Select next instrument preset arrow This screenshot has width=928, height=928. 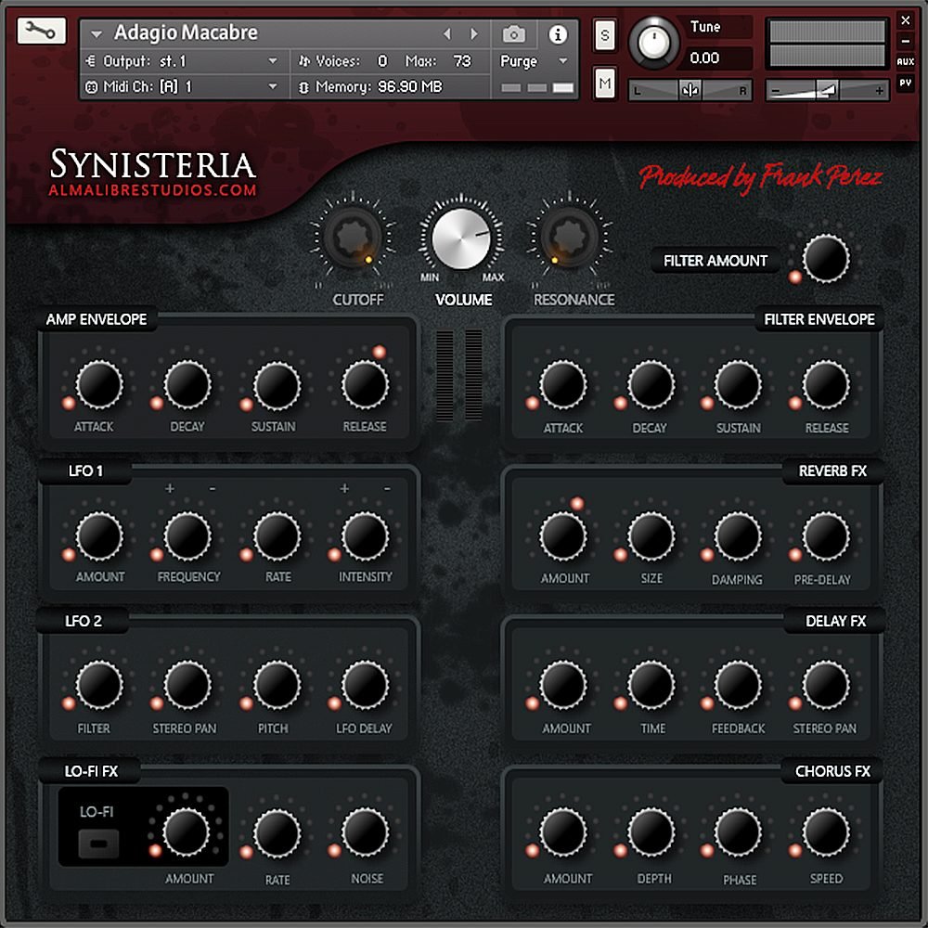474,34
